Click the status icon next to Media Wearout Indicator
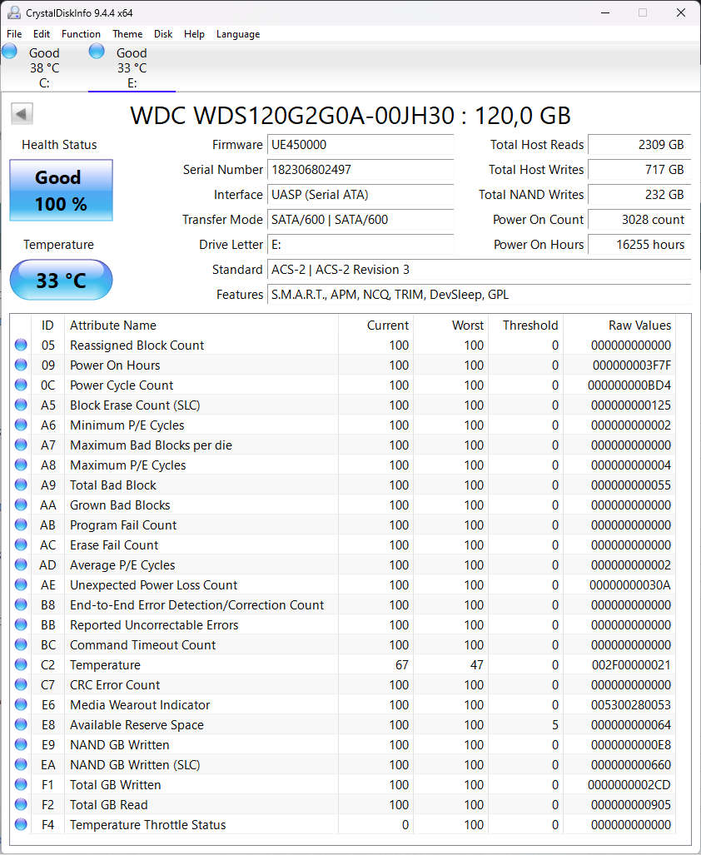 (x=20, y=705)
